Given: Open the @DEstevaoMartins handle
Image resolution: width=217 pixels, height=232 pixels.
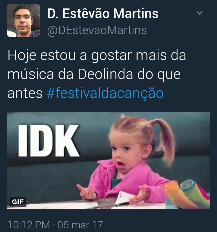Looking at the screenshot, I should point(97,30).
